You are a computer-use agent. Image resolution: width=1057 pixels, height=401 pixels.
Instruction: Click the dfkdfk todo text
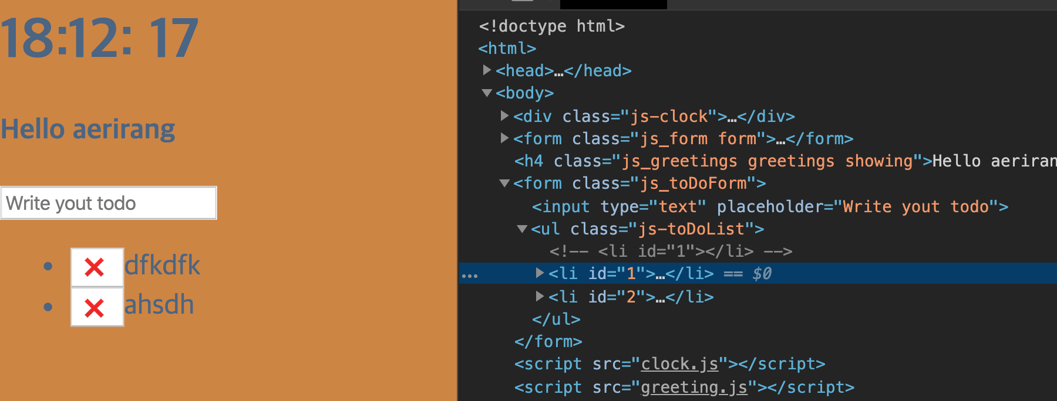click(162, 266)
